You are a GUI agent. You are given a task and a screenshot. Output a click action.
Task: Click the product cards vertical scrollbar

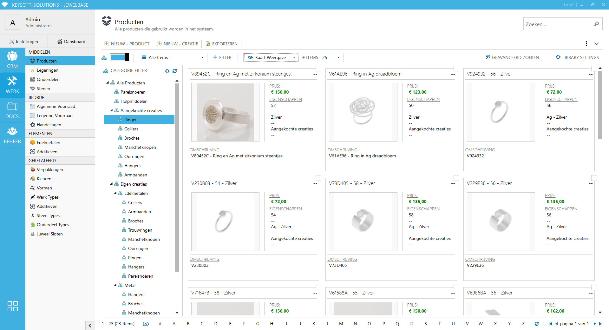click(x=600, y=105)
